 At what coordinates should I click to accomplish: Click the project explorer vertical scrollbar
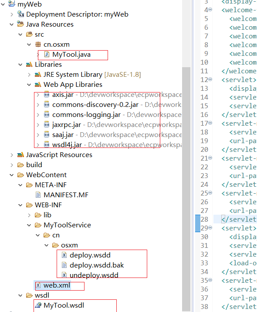186,189
